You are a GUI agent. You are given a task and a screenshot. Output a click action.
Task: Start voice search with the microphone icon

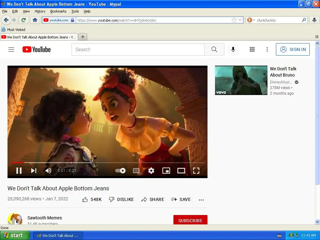(233, 49)
